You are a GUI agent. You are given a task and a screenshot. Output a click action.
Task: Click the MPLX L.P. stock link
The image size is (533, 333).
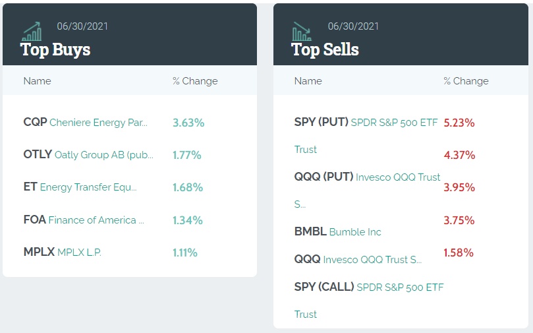coord(63,253)
